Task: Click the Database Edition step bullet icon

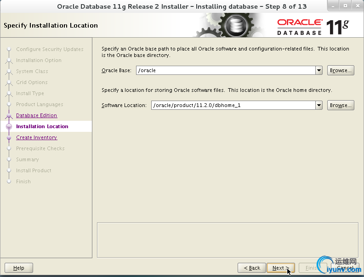Action: pos(9,116)
